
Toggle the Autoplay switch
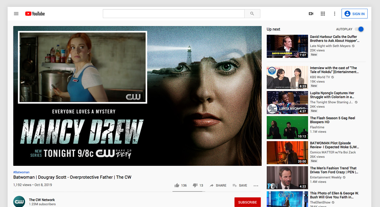(x=359, y=29)
